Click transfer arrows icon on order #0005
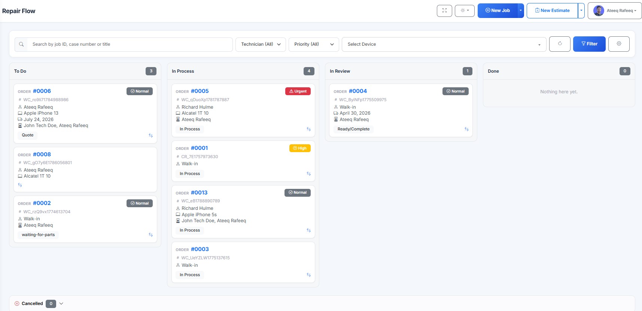This screenshot has height=311, width=642. pyautogui.click(x=308, y=129)
